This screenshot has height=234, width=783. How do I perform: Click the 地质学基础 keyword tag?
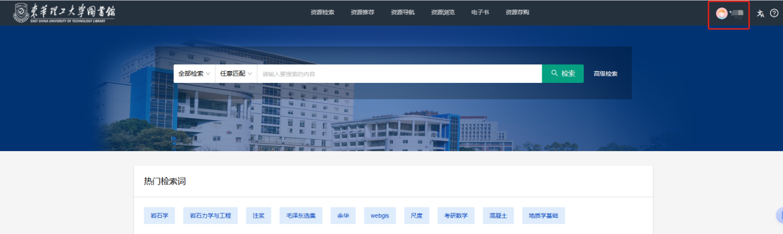(x=543, y=215)
